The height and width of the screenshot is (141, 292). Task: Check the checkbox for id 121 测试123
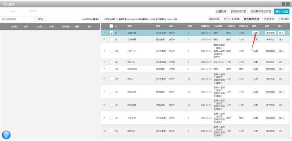tap(111, 62)
